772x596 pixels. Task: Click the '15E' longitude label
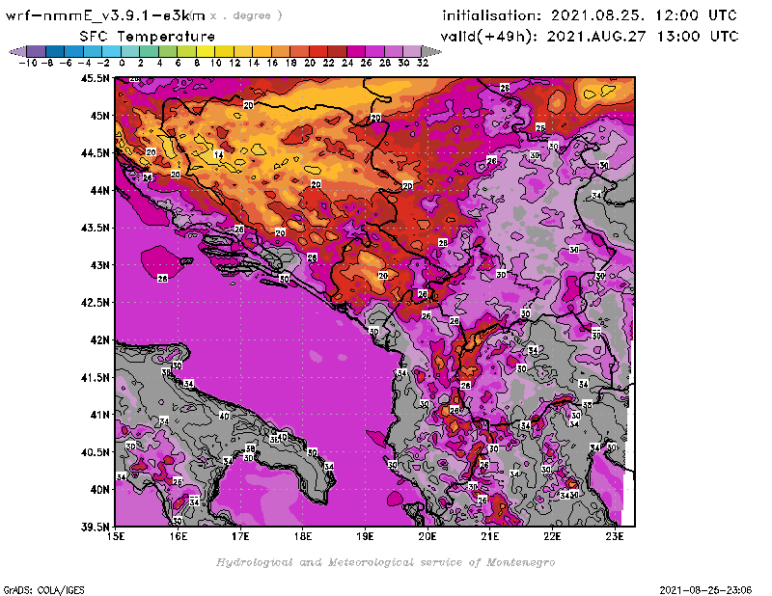point(116,536)
